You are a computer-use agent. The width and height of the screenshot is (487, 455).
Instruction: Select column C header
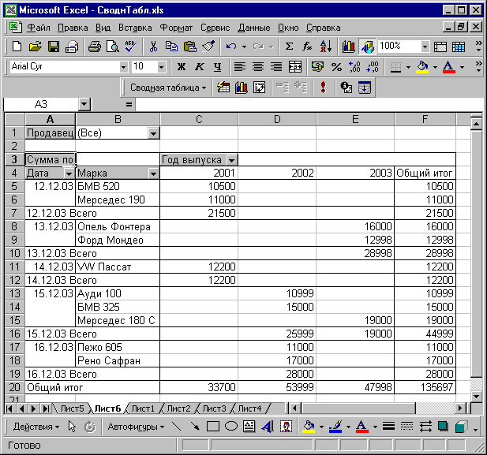199,119
